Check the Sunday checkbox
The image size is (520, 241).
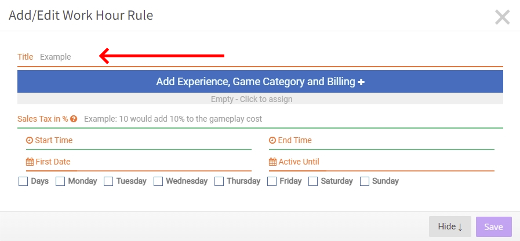click(x=365, y=181)
